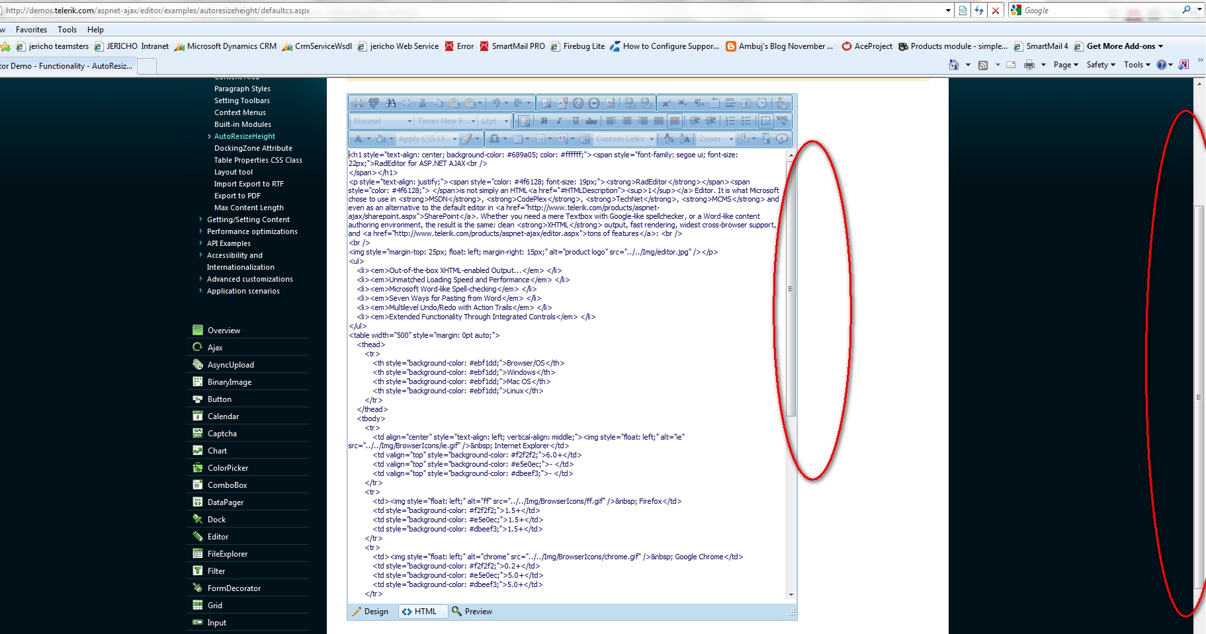The image size is (1206, 634).
Task: Open the jericho Web Service favorite
Action: (x=398, y=46)
